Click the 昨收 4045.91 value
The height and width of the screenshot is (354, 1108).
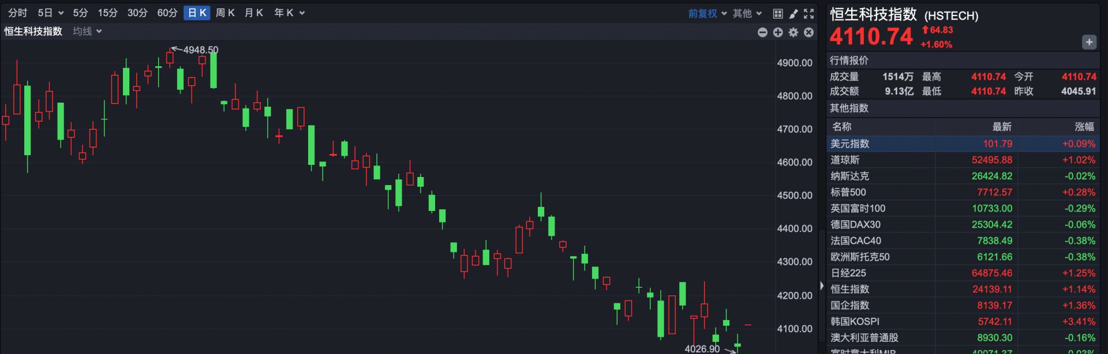pyautogui.click(x=1078, y=91)
